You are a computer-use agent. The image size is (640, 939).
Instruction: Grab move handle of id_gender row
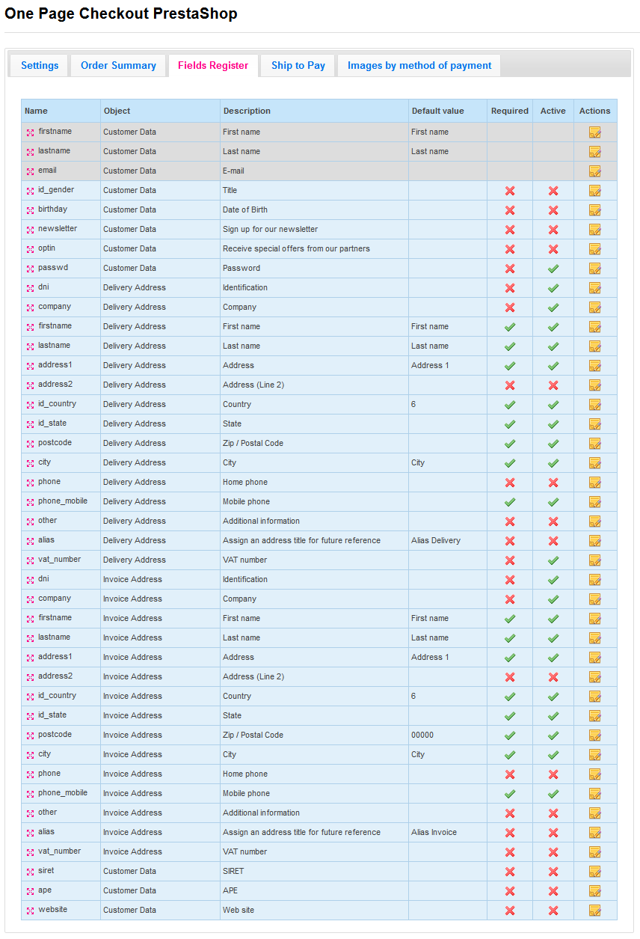click(31, 191)
